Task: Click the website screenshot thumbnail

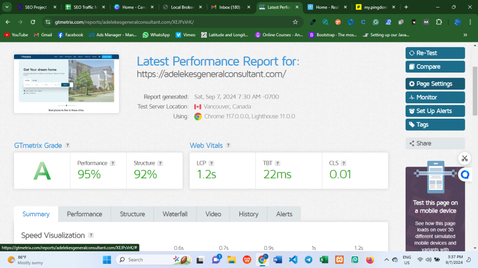Action: click(66, 84)
